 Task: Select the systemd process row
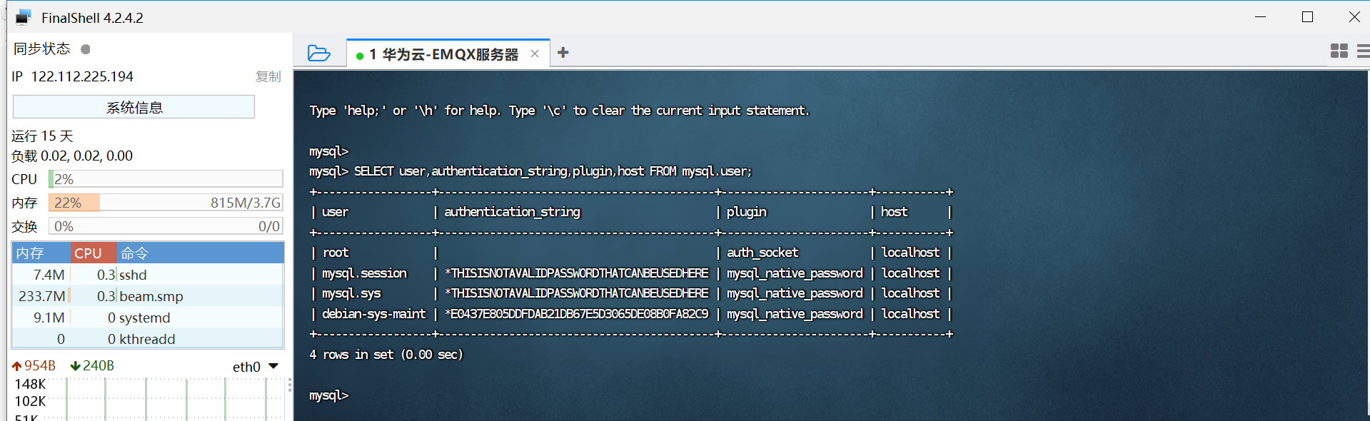(x=148, y=318)
